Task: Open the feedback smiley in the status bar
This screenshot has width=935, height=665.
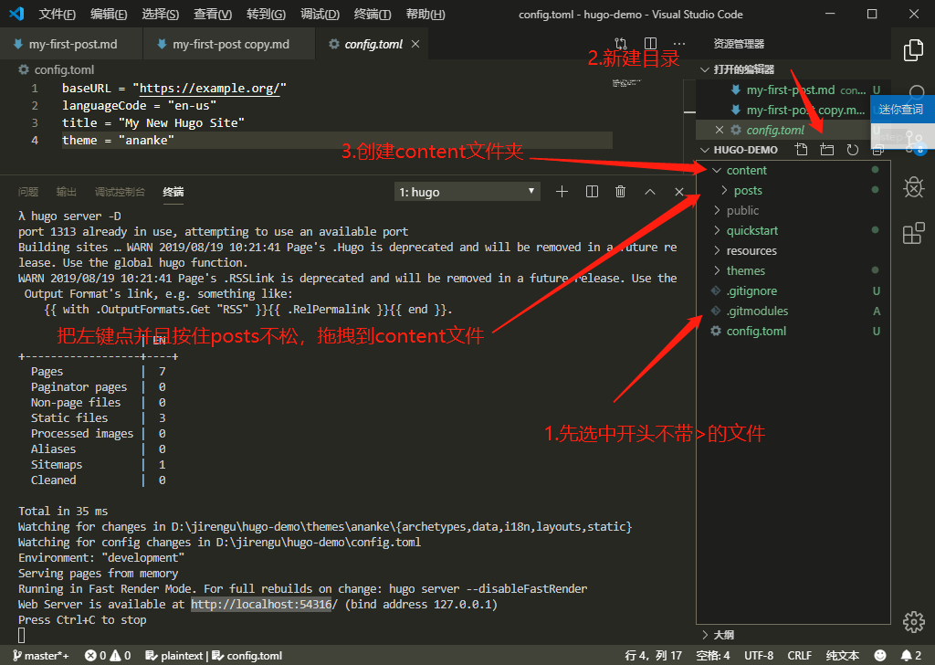Action: pos(880,656)
